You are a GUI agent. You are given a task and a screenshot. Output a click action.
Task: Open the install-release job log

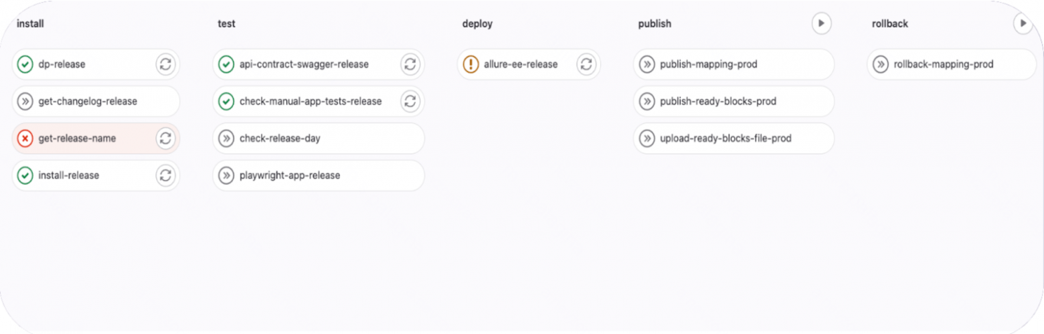coord(69,175)
